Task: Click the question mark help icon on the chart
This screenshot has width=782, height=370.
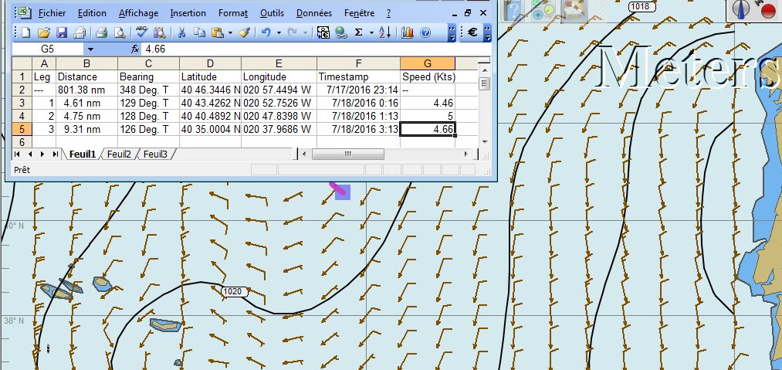Action: 514,11
